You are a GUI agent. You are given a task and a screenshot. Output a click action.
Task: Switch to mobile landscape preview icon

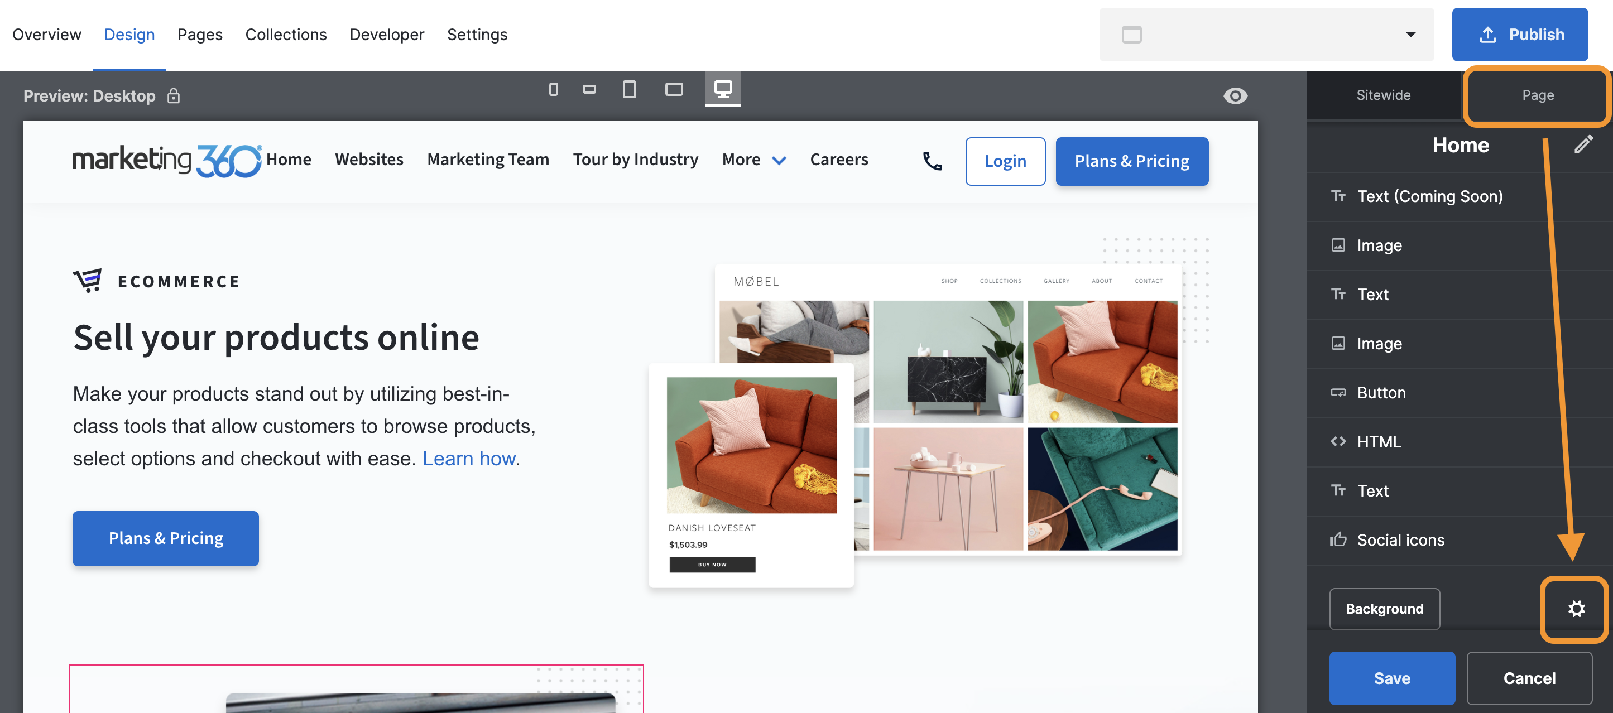click(x=589, y=89)
